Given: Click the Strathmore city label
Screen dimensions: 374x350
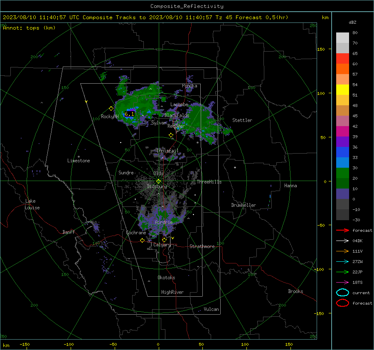Looking at the screenshot, I should tap(202, 246).
